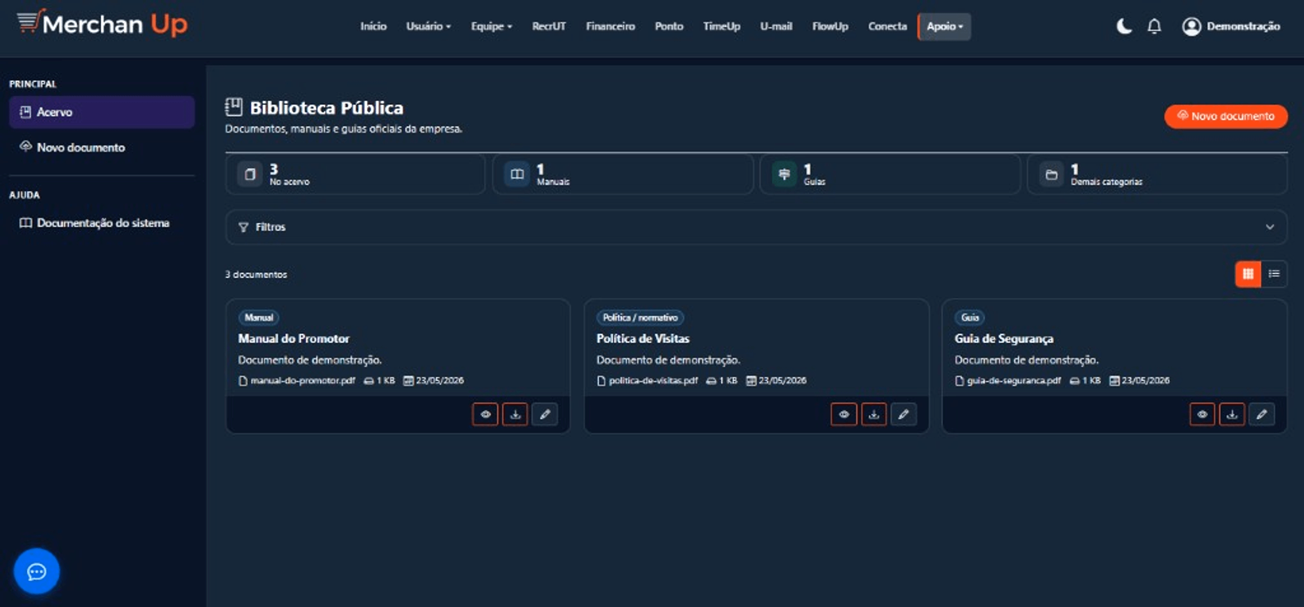Edit Guia de Segurança with pencil icon

pyautogui.click(x=1262, y=414)
